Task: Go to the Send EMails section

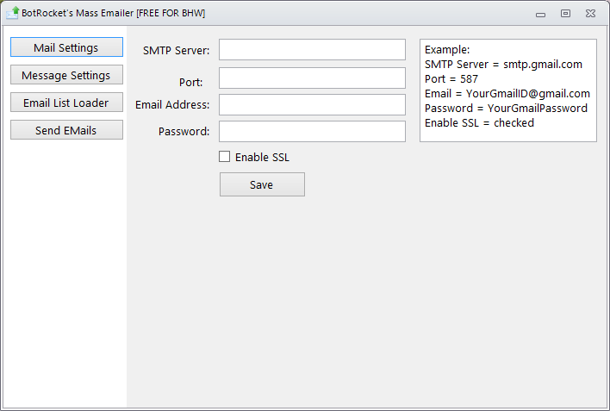Action: tap(66, 130)
